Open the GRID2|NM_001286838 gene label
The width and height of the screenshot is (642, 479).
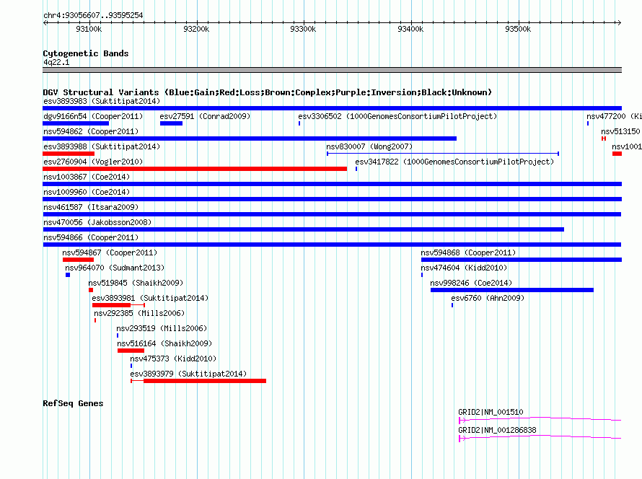point(498,430)
